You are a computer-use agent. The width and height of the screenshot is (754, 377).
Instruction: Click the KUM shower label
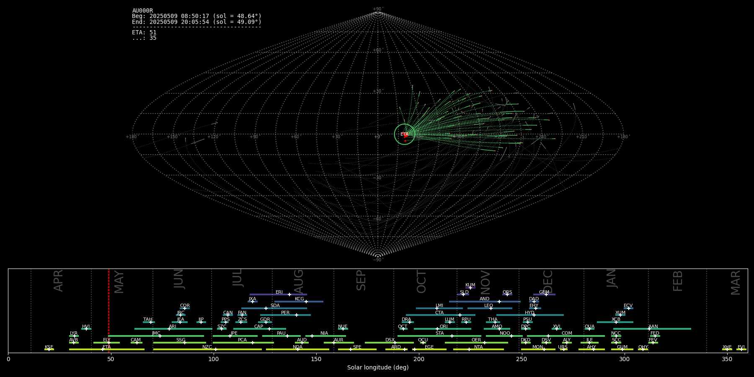(470, 285)
